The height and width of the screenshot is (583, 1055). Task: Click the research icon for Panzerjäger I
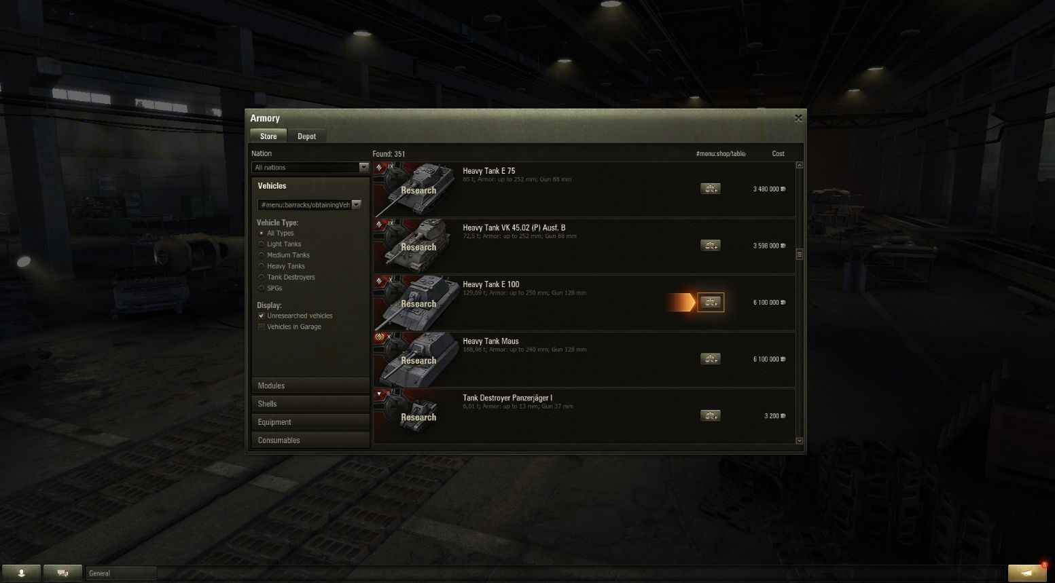pyautogui.click(x=711, y=415)
